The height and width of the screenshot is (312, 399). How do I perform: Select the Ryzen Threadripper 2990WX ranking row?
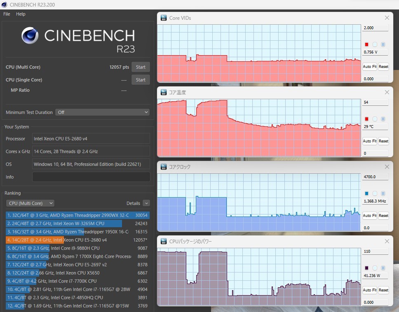click(x=77, y=215)
